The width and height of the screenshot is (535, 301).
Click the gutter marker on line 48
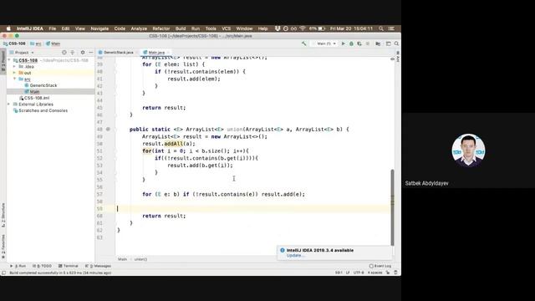point(108,130)
